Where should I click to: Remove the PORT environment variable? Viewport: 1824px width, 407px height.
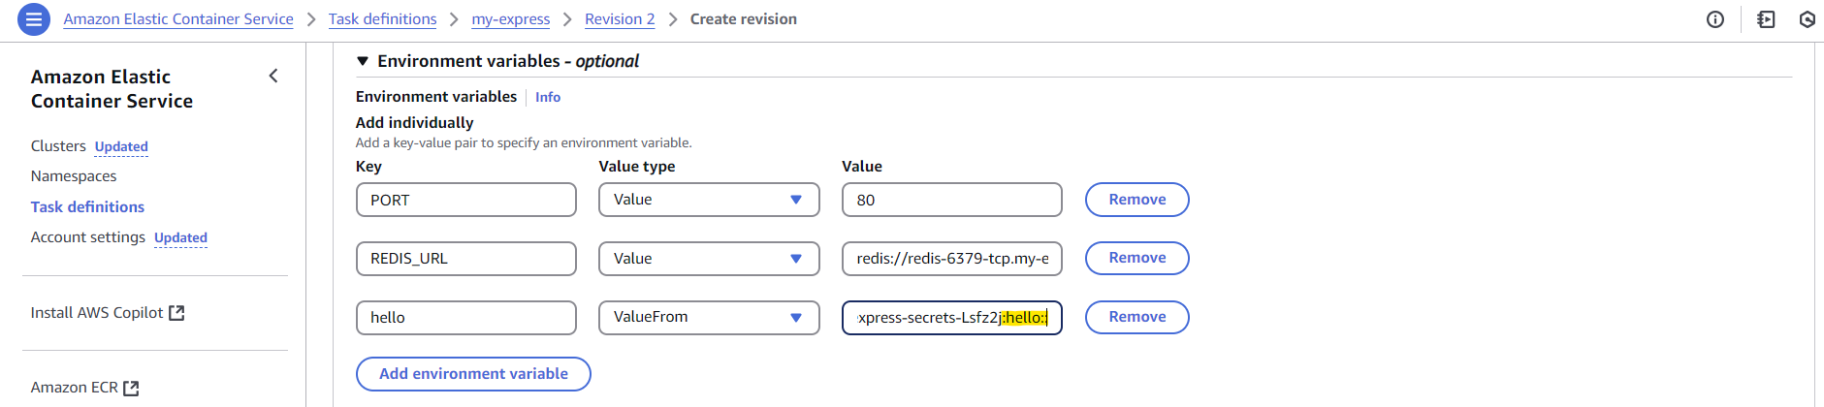tap(1136, 200)
